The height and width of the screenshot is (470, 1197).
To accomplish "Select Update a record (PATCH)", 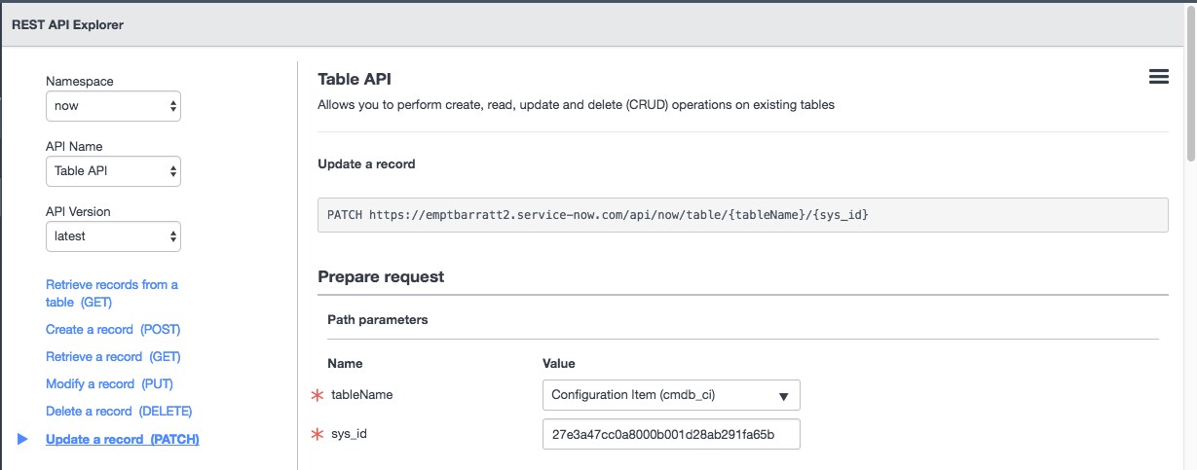I will pyautogui.click(x=123, y=440).
